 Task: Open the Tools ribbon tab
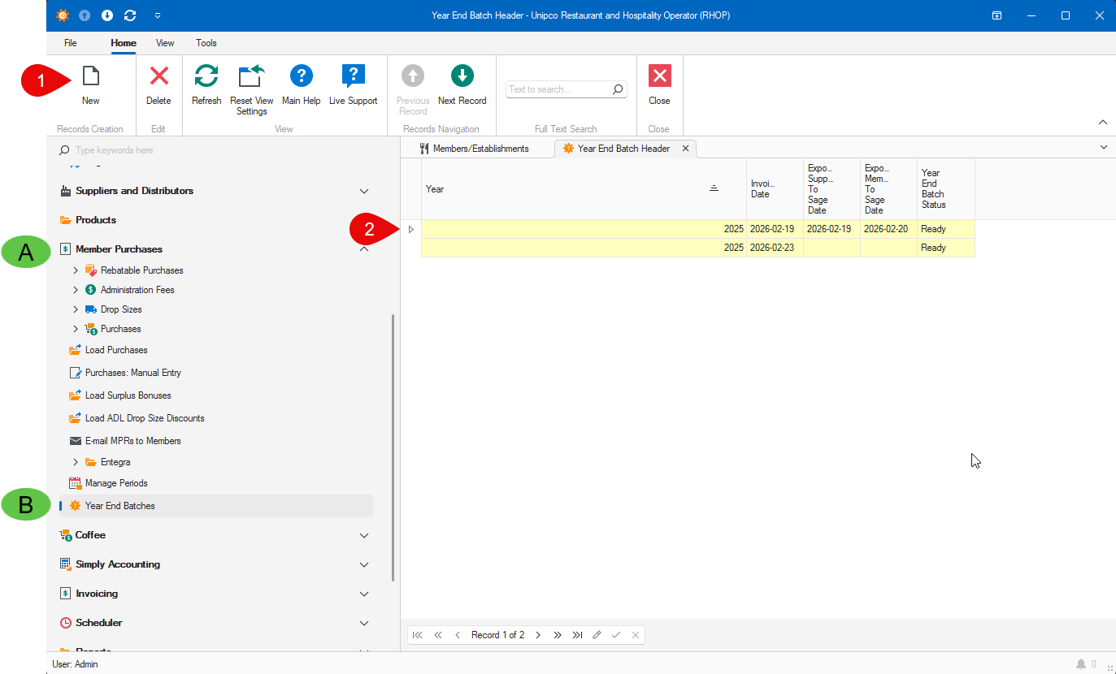coord(206,43)
